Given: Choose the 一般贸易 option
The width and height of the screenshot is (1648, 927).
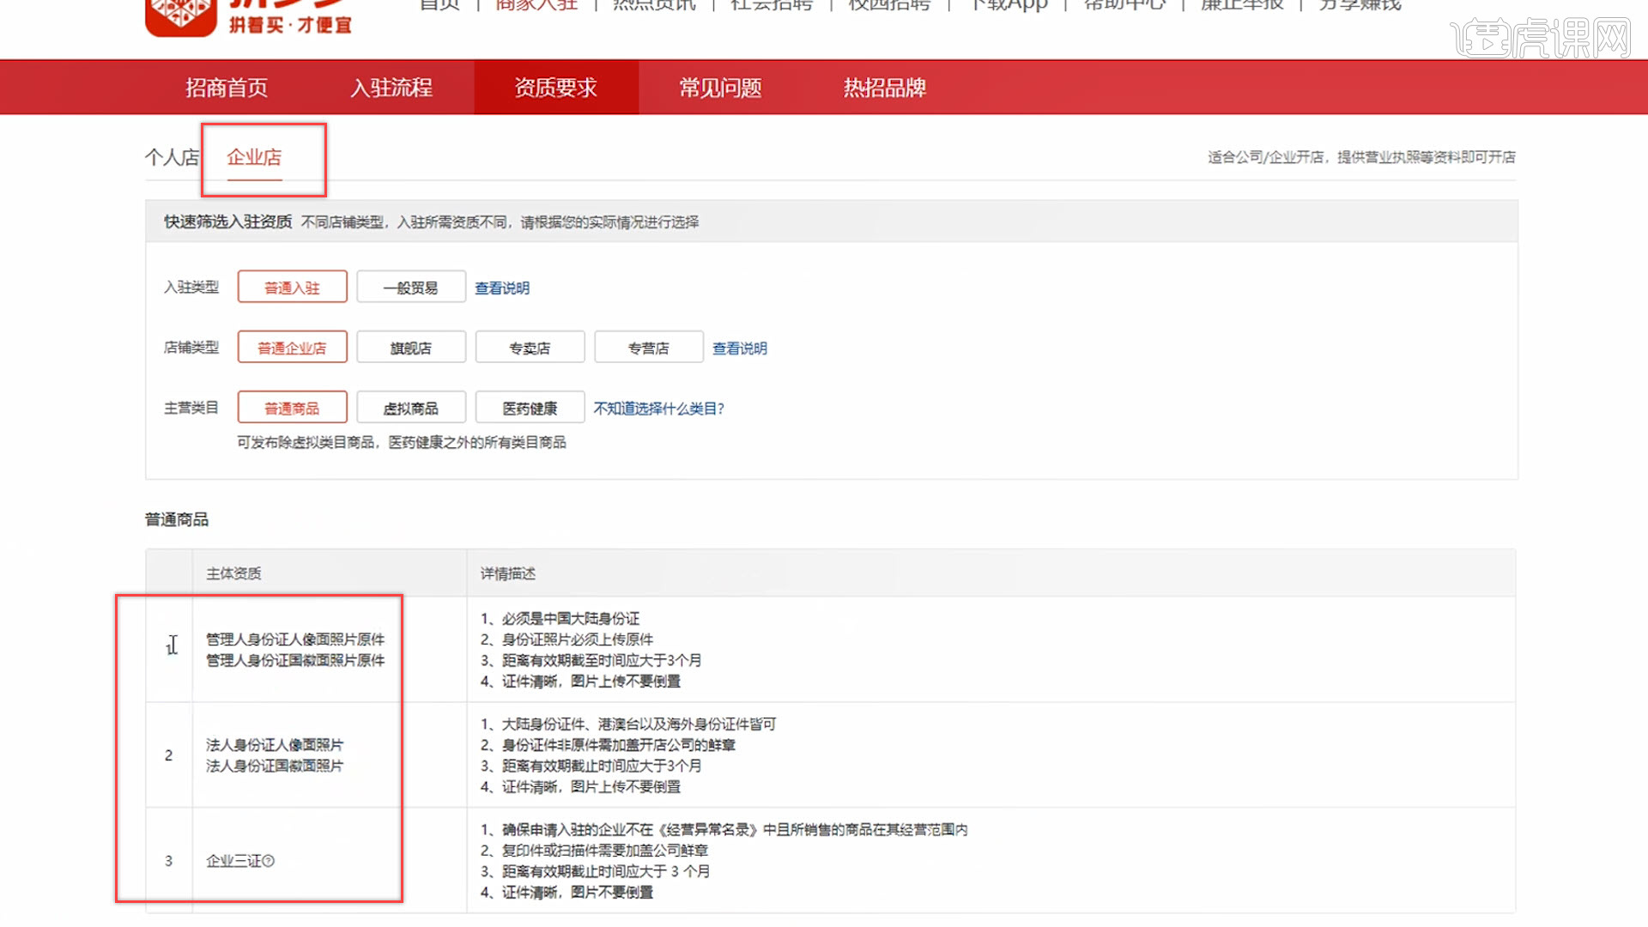Looking at the screenshot, I should (x=411, y=288).
